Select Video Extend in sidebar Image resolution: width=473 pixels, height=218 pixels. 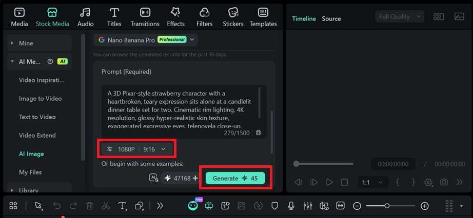pyautogui.click(x=37, y=136)
